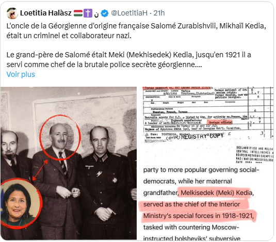Click highlighted 'Melkisedek (Meki) Kedia' text
276x242 pixels.
click(216, 192)
